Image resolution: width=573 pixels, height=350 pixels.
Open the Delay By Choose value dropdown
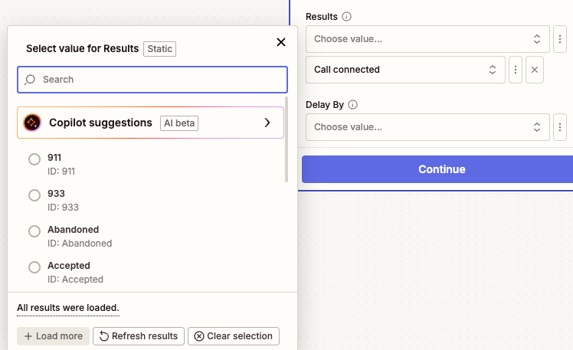click(427, 127)
